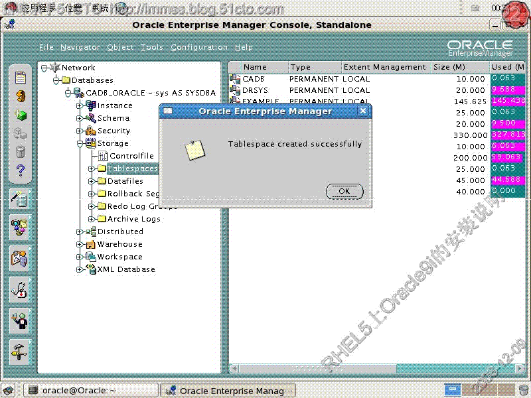Screen dimensions: 531x398
Task: Collapse the Network tree node
Action: pyautogui.click(x=44, y=68)
